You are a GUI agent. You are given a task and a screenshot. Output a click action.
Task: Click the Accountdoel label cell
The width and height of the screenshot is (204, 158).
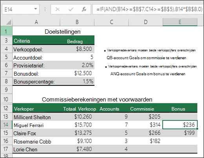pyautogui.click(x=36, y=57)
